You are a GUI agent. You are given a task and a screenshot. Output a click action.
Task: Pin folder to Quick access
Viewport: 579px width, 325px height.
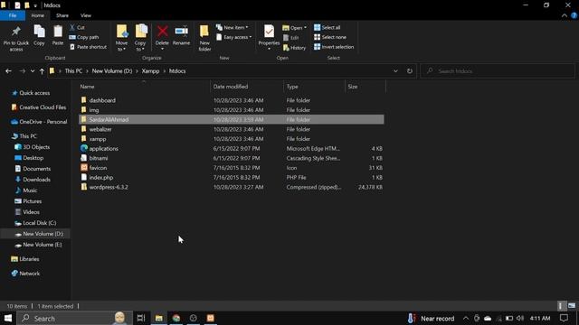point(16,39)
